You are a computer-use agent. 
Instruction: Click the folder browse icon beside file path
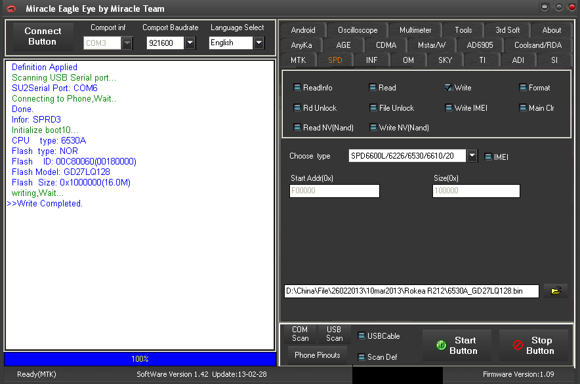point(556,291)
